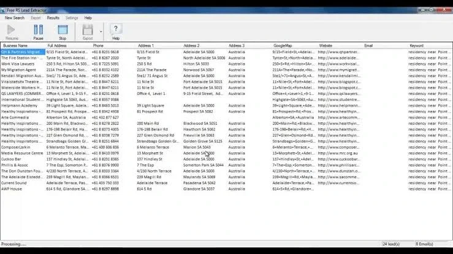Screen dimensions: 453x254
Task: Open the Results menu
Action: click(53, 18)
